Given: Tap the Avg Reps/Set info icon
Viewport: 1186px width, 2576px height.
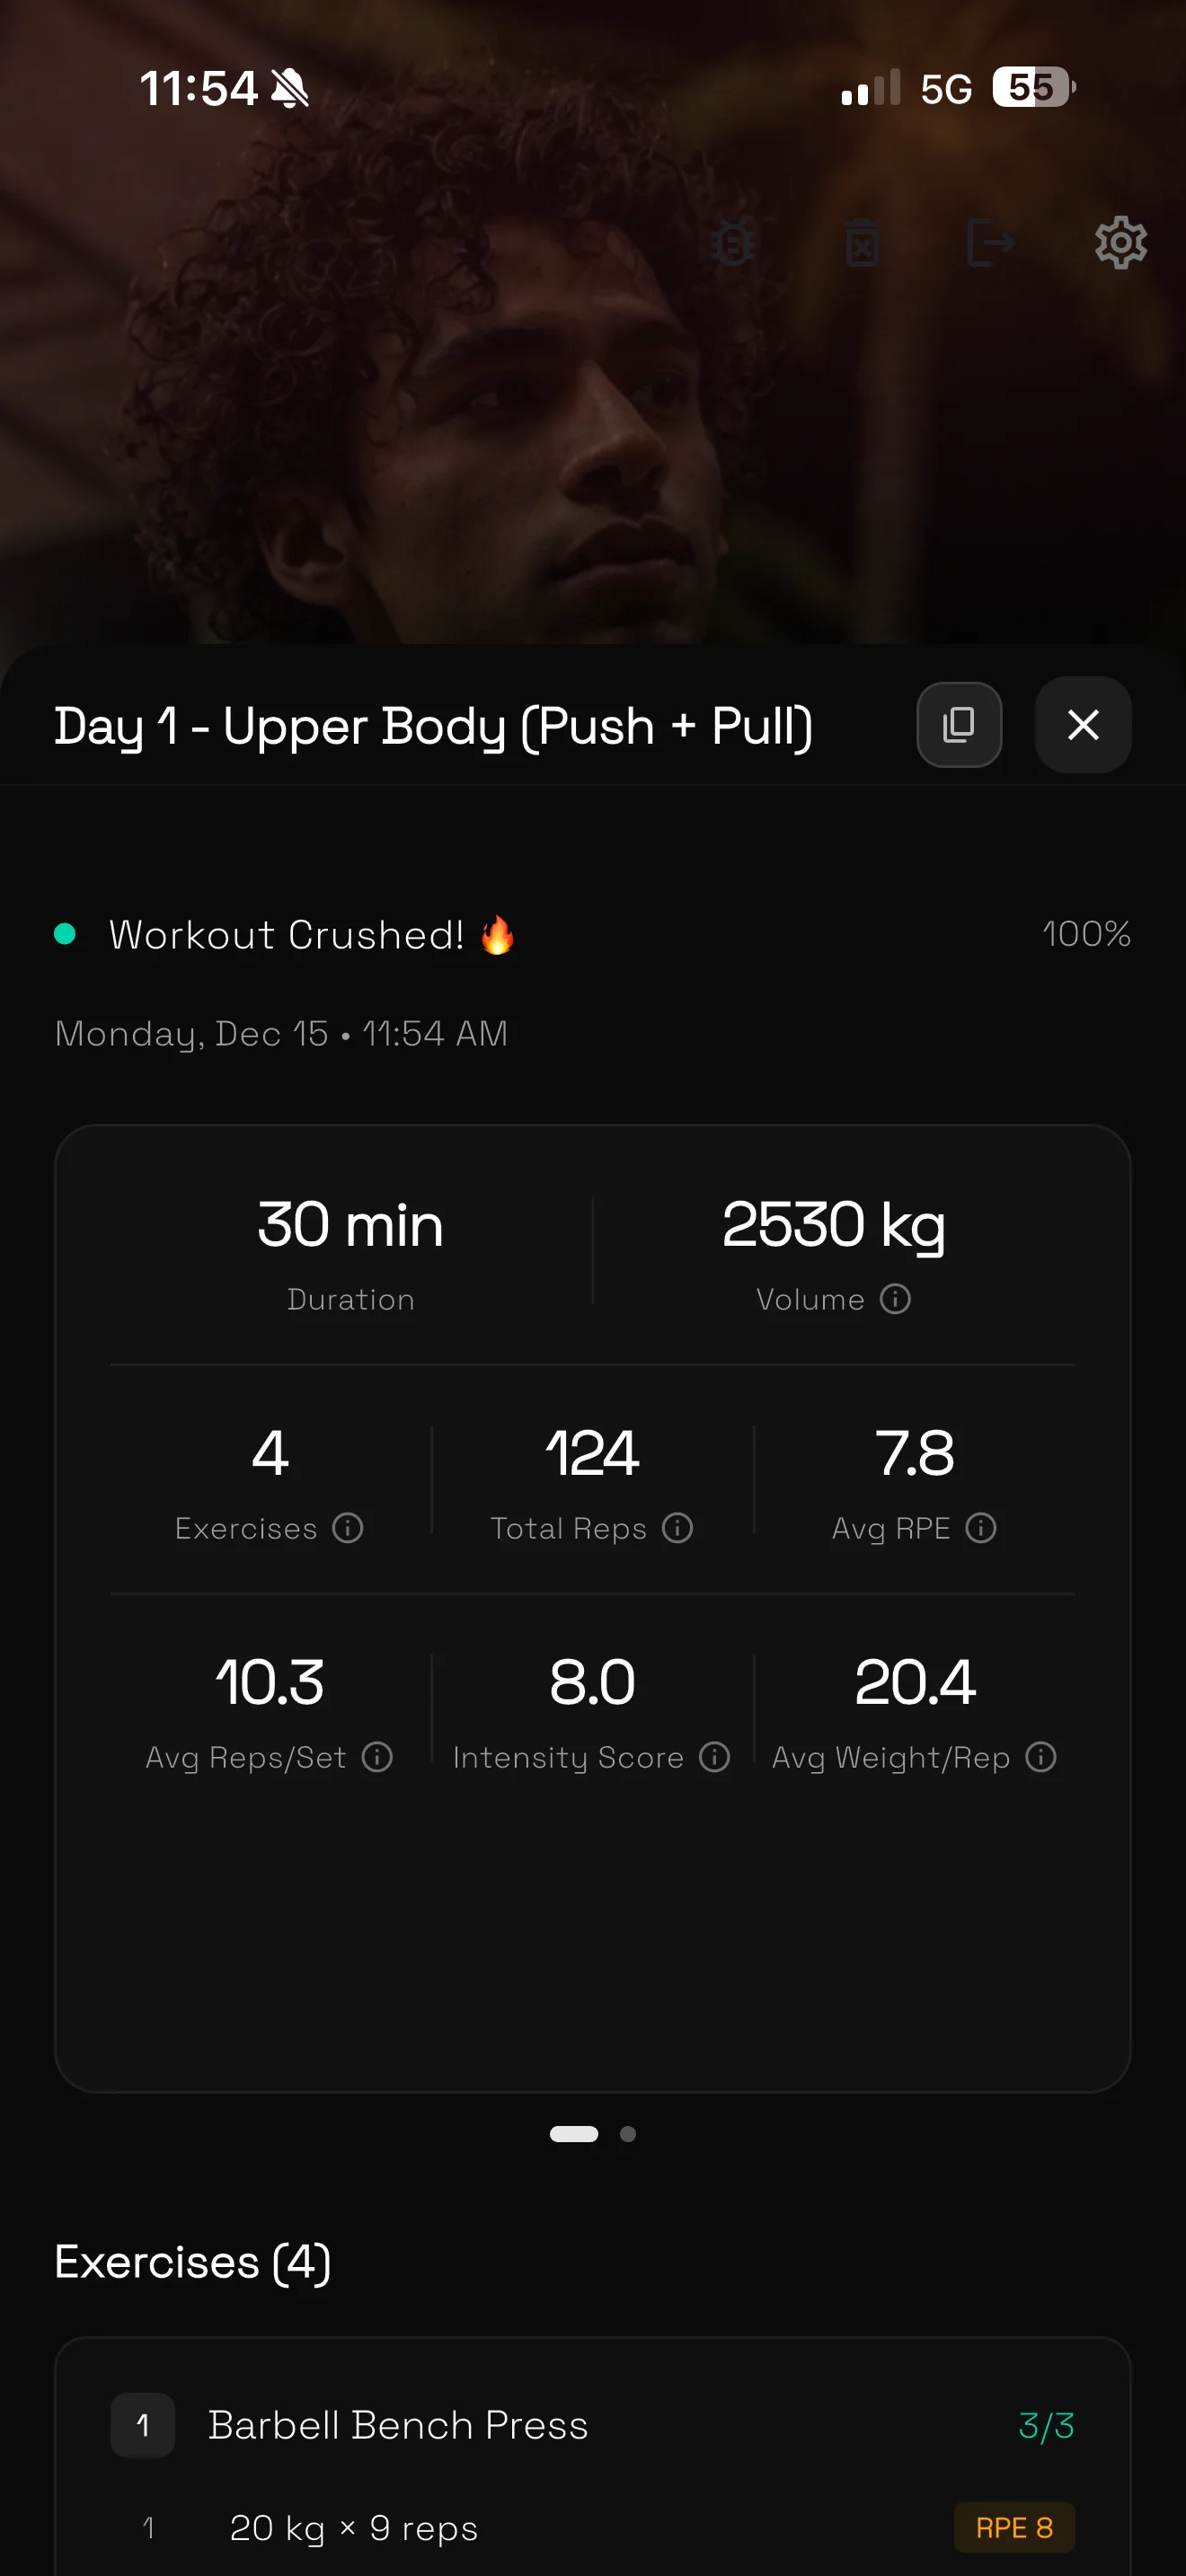Looking at the screenshot, I should 377,1757.
